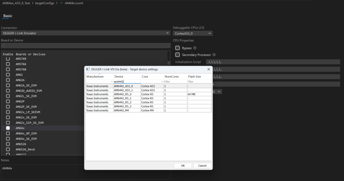Click AM64x.ccxml in the breadcrumb
This screenshot has width=344, height=181.
(x=74, y=3)
